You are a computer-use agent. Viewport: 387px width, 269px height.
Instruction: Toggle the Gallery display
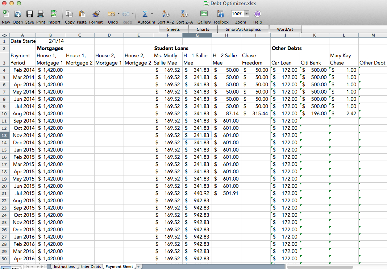tap(204, 14)
